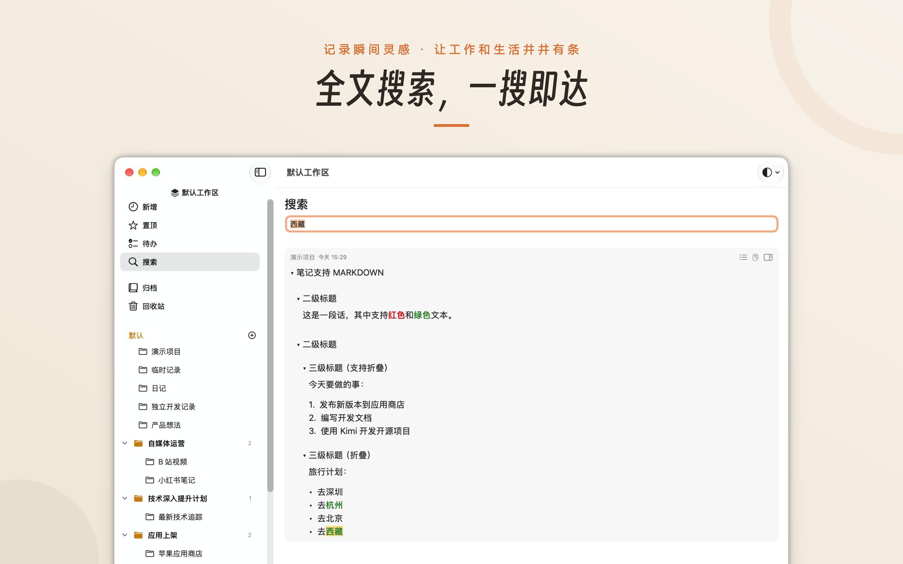Image resolution: width=903 pixels, height=564 pixels.
Task: Click the 回收站 trash icon
Action: 133,306
